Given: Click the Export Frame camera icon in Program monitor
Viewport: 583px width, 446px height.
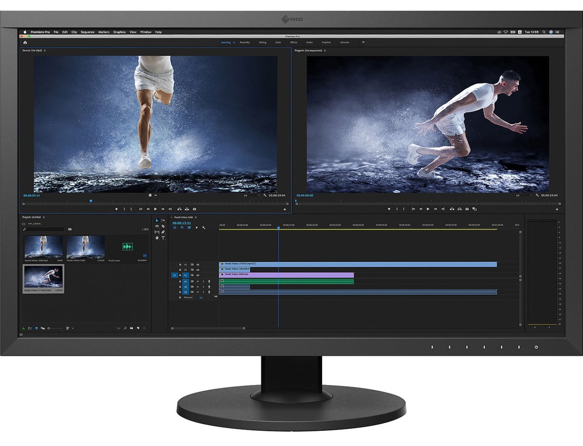Looking at the screenshot, I should click(467, 209).
